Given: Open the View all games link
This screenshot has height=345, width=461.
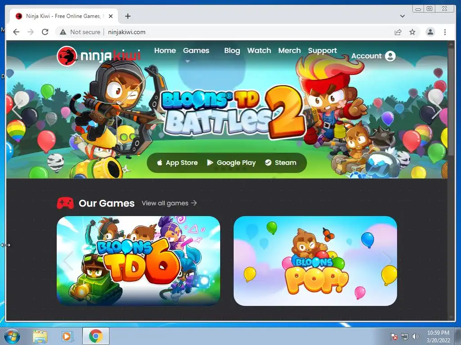Looking at the screenshot, I should [x=169, y=203].
